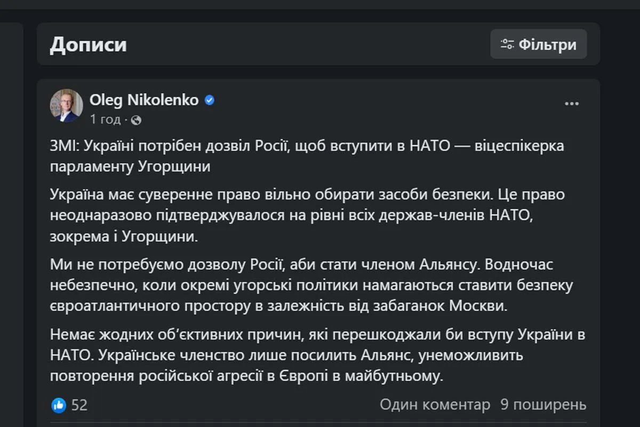Open the Фільтри filters button

[x=538, y=44]
